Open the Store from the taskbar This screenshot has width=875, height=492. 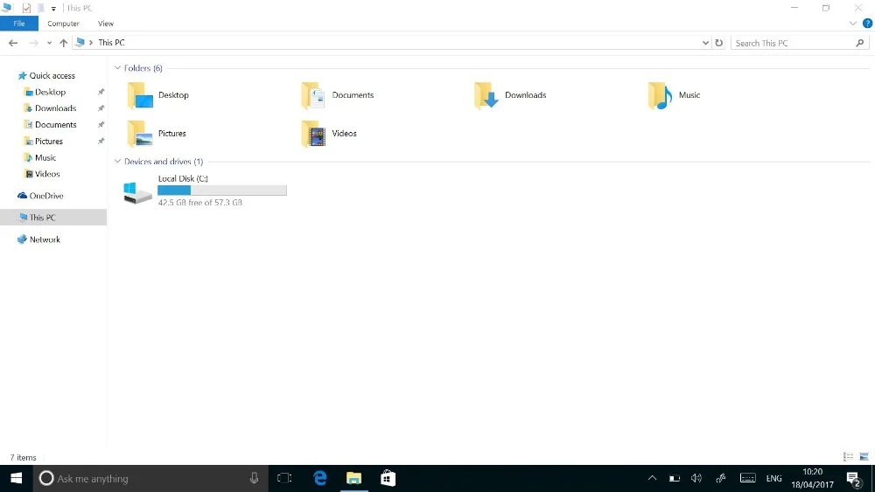pyautogui.click(x=388, y=478)
